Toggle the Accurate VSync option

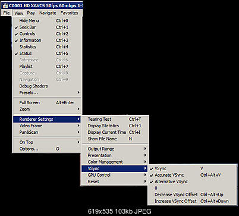click(193, 175)
